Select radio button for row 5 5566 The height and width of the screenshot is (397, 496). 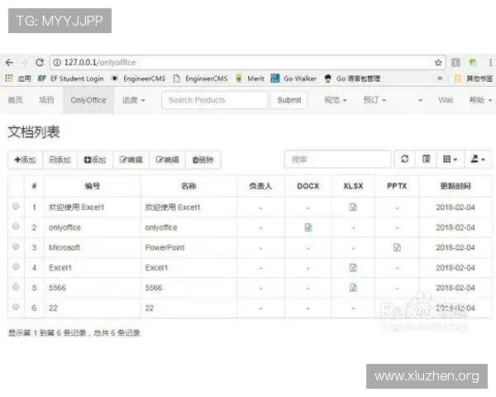(16, 287)
